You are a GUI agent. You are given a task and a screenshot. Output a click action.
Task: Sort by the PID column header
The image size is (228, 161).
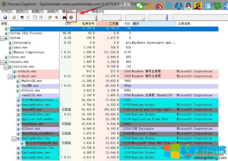click(x=127, y=24)
